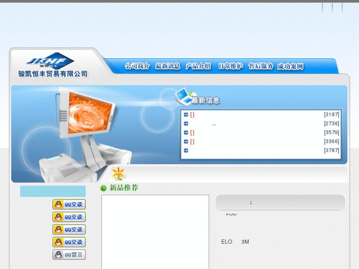Screen dimensions: 359x269
Task: Click red brackets in news row [3366]
Action: pyautogui.click(x=192, y=142)
